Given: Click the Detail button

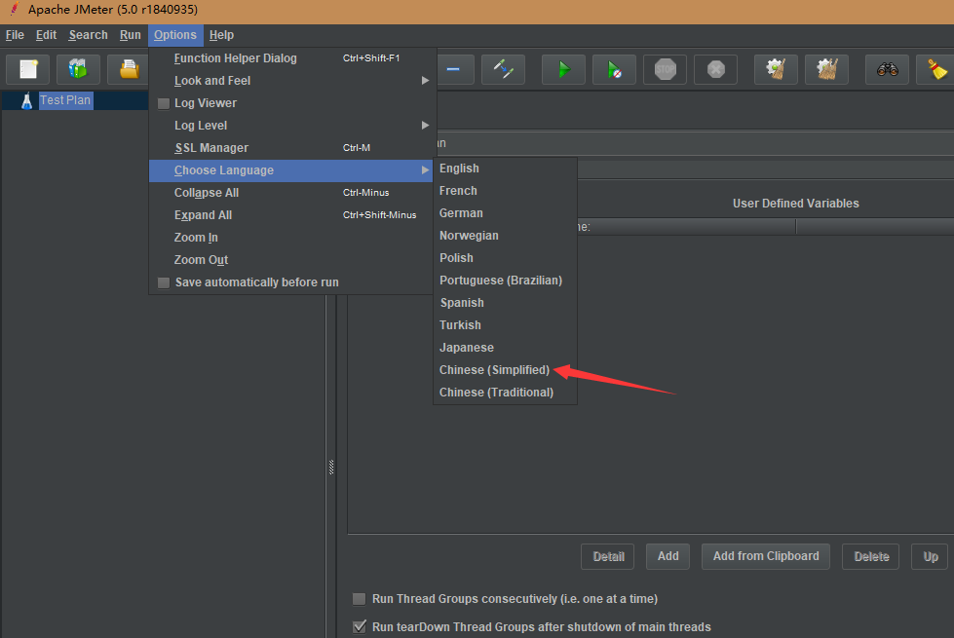Looking at the screenshot, I should click(x=608, y=556).
